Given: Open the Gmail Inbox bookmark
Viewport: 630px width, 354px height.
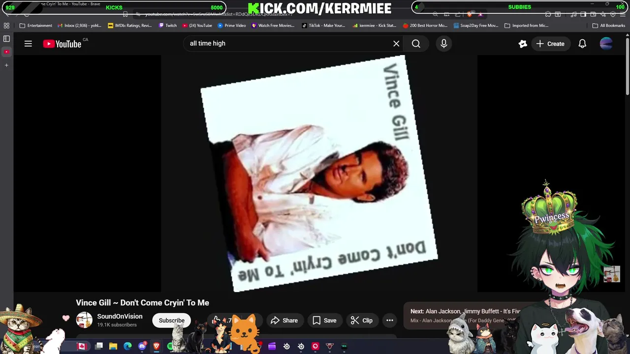Looking at the screenshot, I should [x=79, y=26].
